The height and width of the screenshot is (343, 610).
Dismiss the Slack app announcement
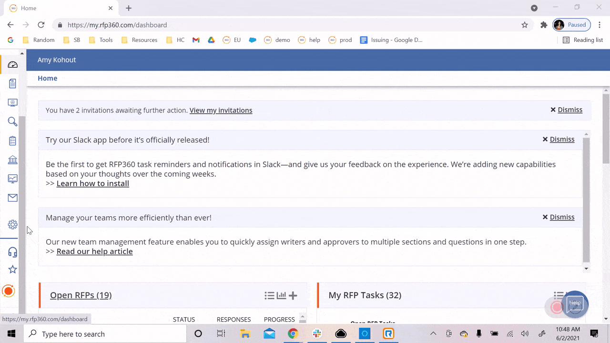[x=558, y=139]
